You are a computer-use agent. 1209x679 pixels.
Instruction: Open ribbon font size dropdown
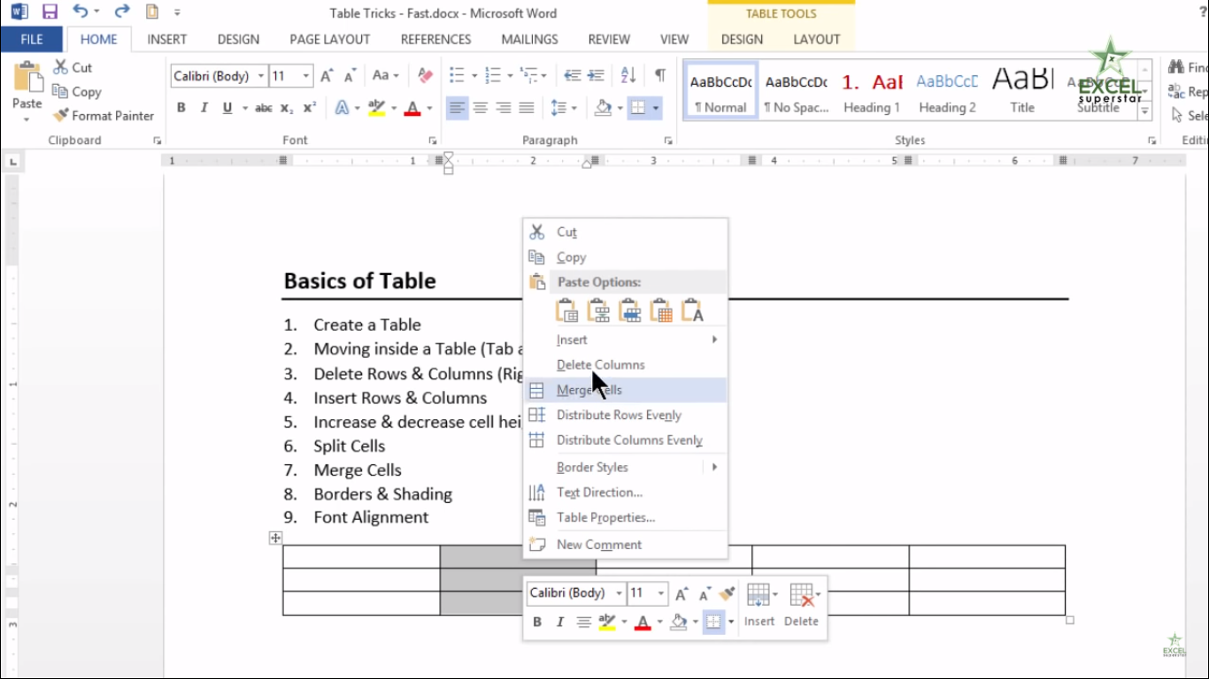point(306,76)
